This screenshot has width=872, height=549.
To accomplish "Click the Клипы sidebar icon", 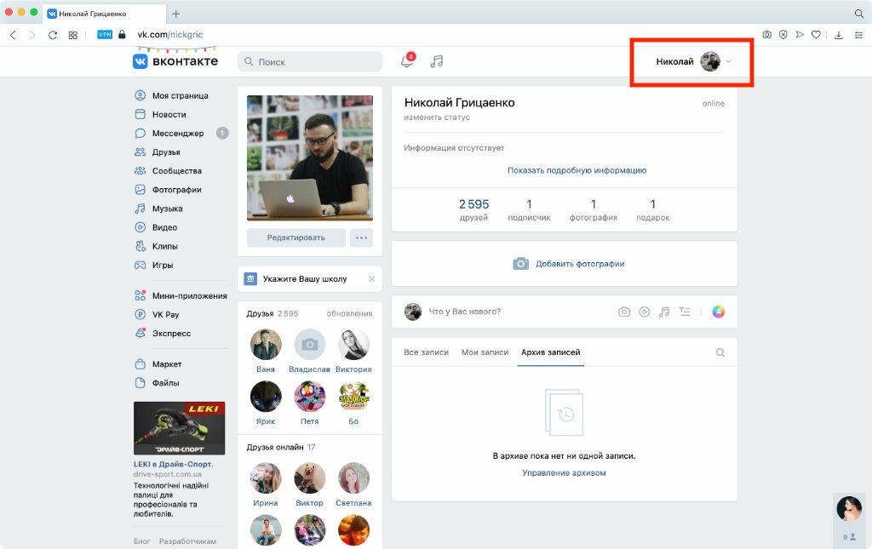I will 141,246.
